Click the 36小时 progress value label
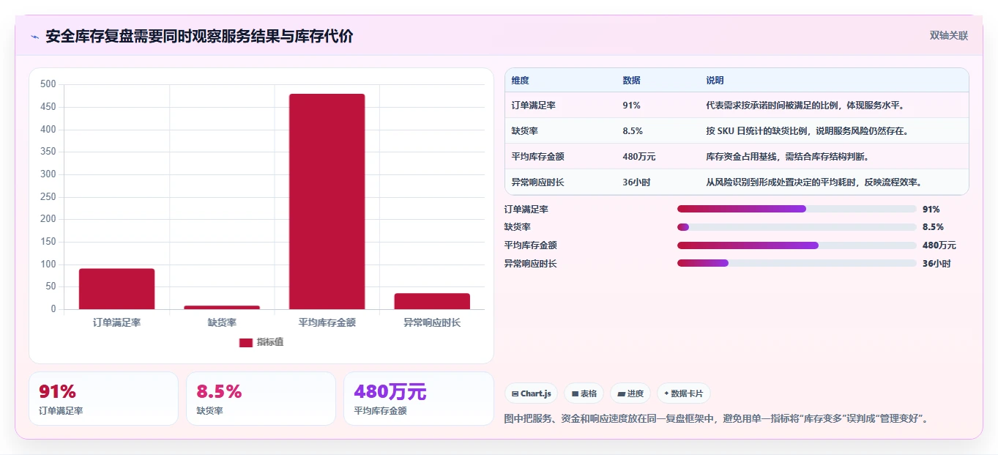The width and height of the screenshot is (998, 455). (936, 263)
